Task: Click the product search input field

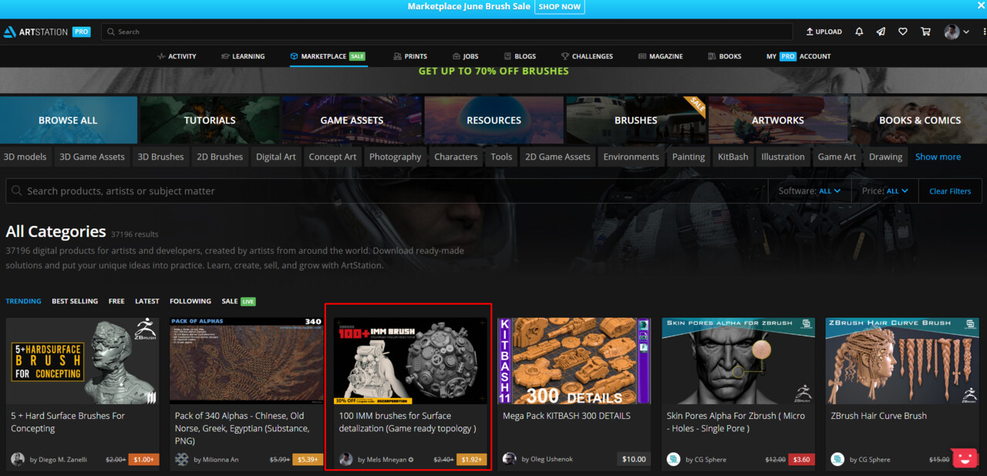Action: [x=386, y=191]
